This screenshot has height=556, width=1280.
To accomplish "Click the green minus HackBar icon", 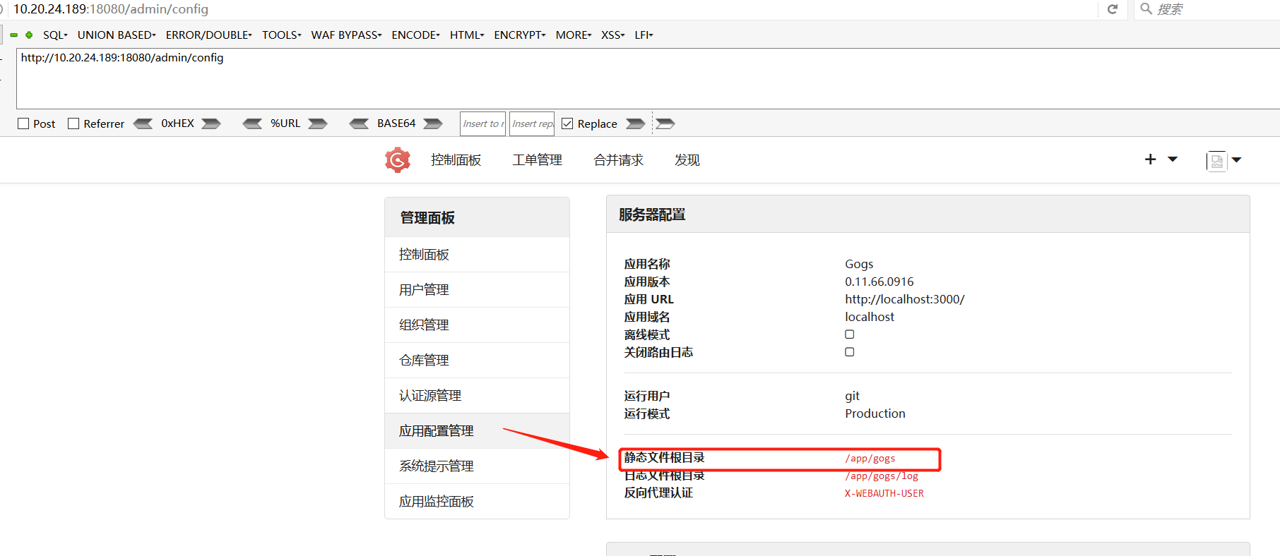I will pyautogui.click(x=13, y=35).
